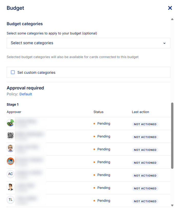Click the glasses cartoon avatar of third approver

[x=11, y=149]
